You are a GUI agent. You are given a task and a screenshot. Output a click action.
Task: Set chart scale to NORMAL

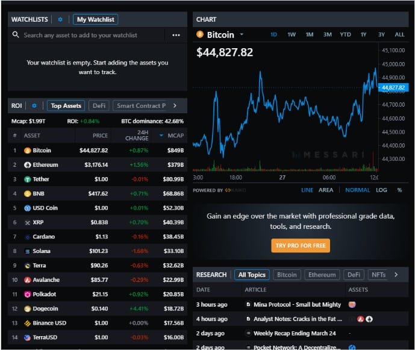tap(358, 190)
